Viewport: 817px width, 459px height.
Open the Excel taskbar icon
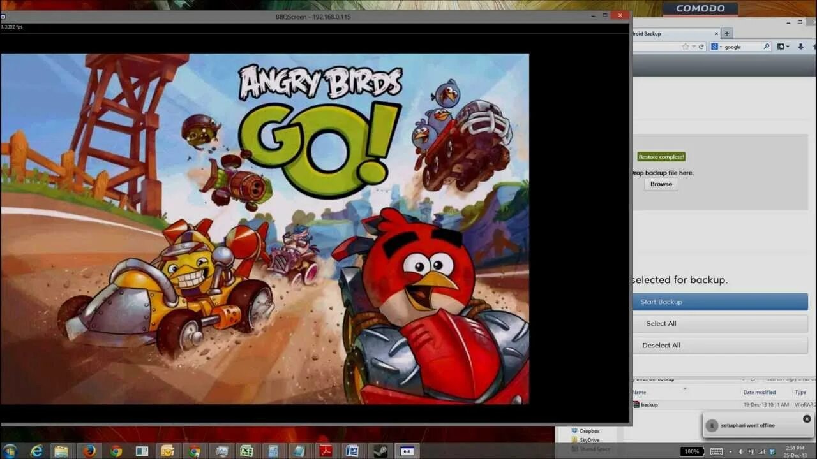tap(247, 451)
